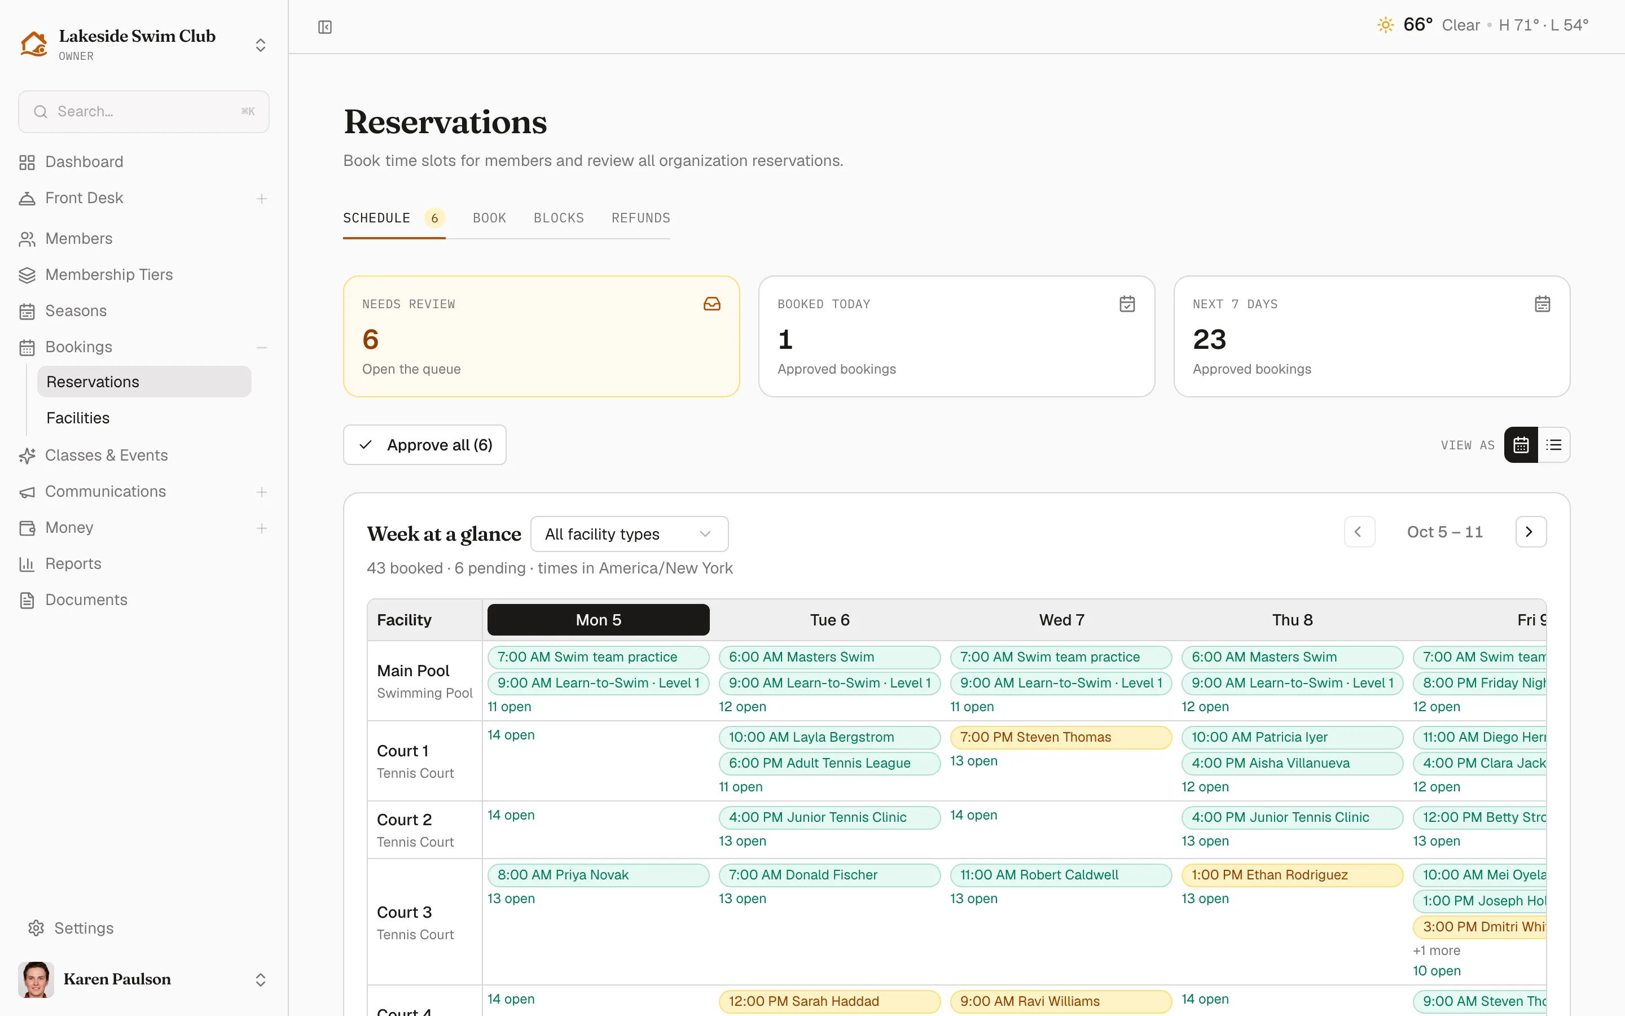Switch to calendar view
Screen dimensions: 1625x1016
point(1521,445)
